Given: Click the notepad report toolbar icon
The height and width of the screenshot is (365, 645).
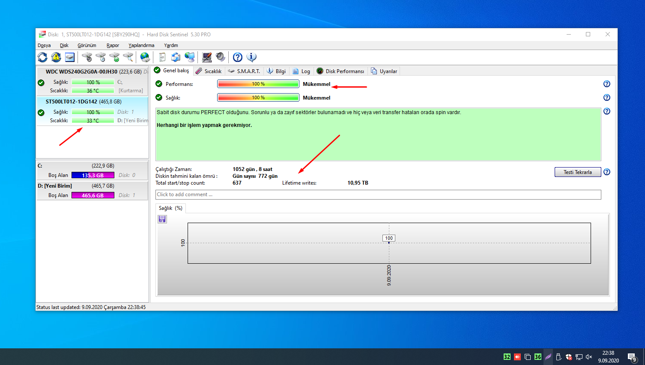Looking at the screenshot, I should pyautogui.click(x=162, y=57).
